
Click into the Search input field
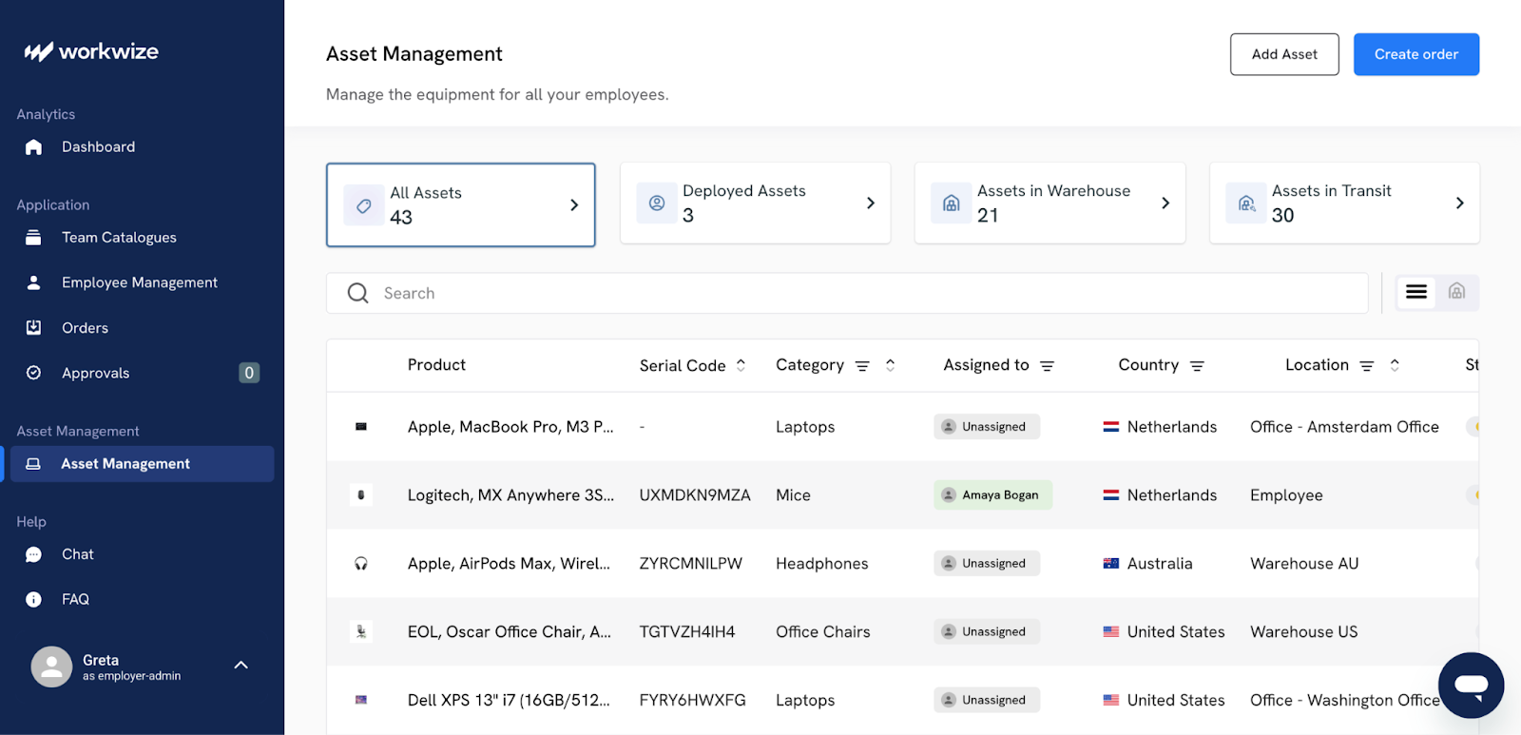856,293
